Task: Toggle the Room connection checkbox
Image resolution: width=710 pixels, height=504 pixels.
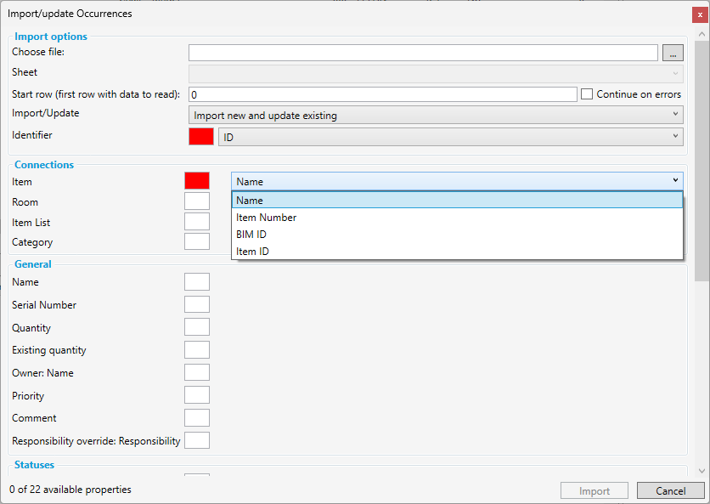Action: pos(196,201)
